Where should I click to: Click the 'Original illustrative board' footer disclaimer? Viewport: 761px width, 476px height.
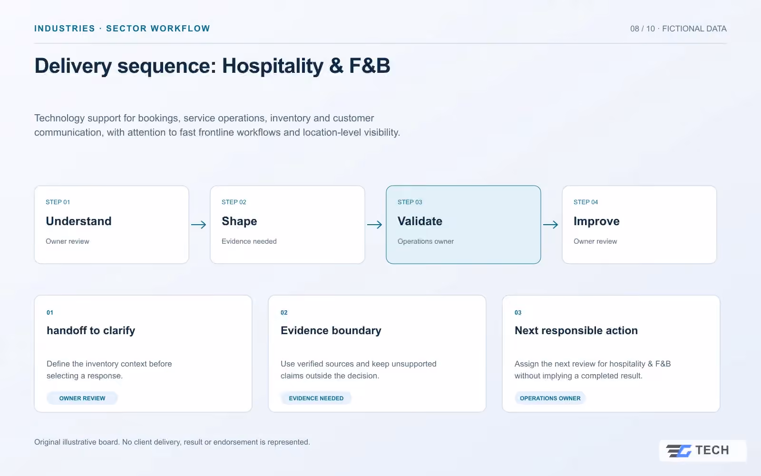172,442
